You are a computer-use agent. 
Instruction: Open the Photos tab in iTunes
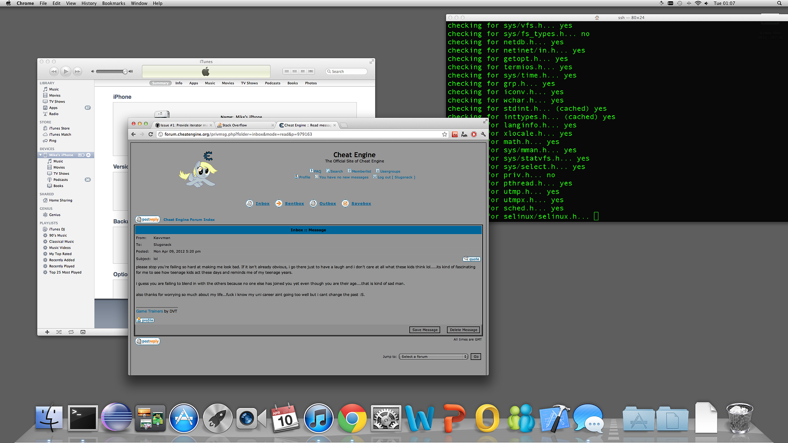pos(311,83)
